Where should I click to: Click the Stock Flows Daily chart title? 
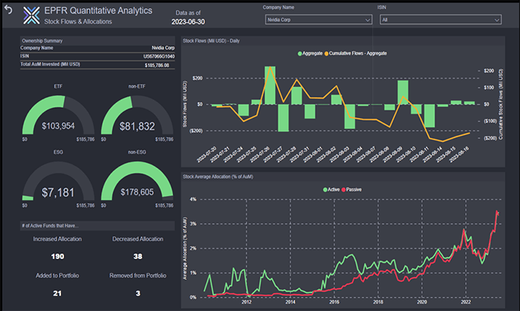tap(211, 41)
